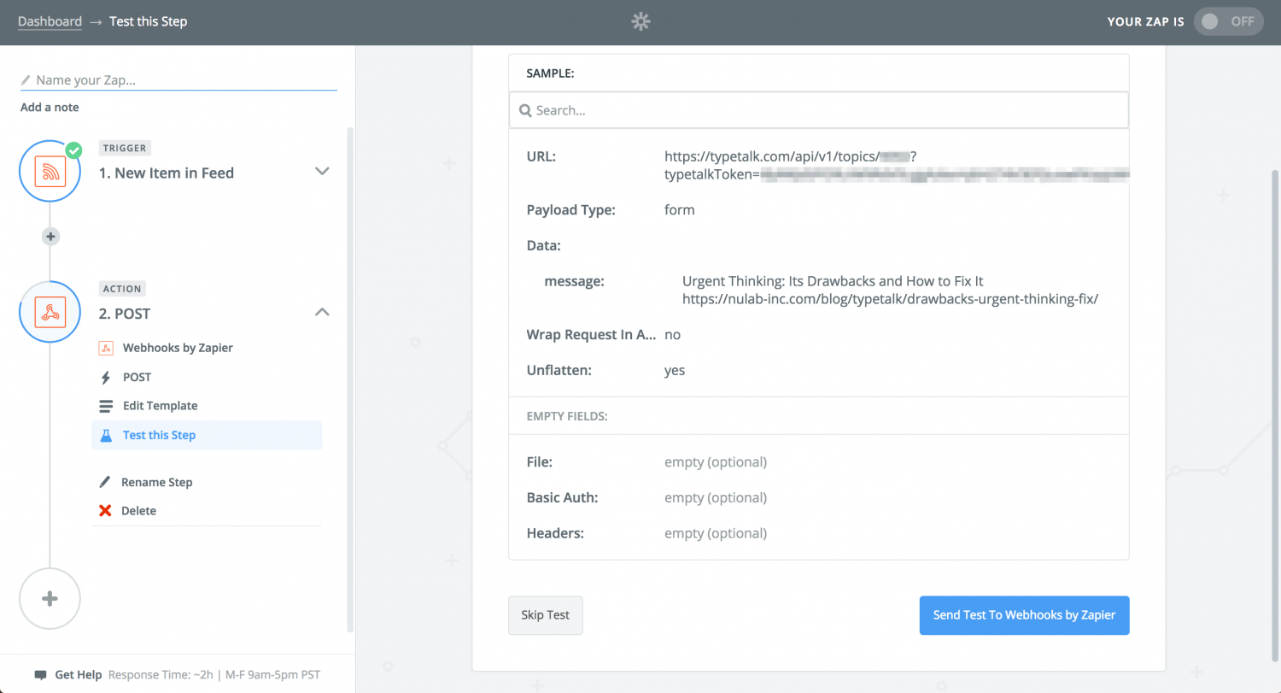Viewport: 1281px width, 693px height.
Task: Click the red X delete icon
Action: [x=105, y=511]
